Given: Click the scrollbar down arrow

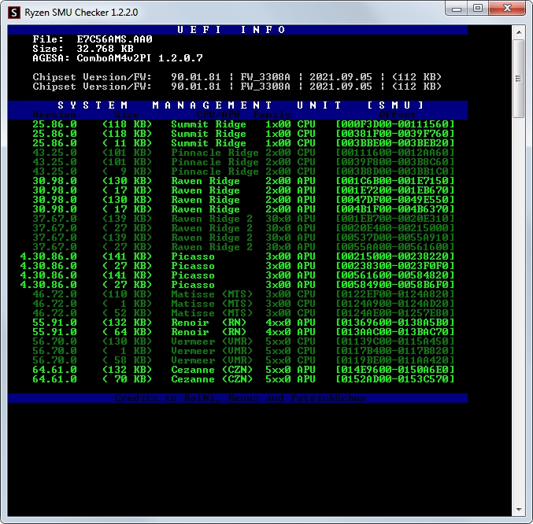Looking at the screenshot, I should 519,509.
